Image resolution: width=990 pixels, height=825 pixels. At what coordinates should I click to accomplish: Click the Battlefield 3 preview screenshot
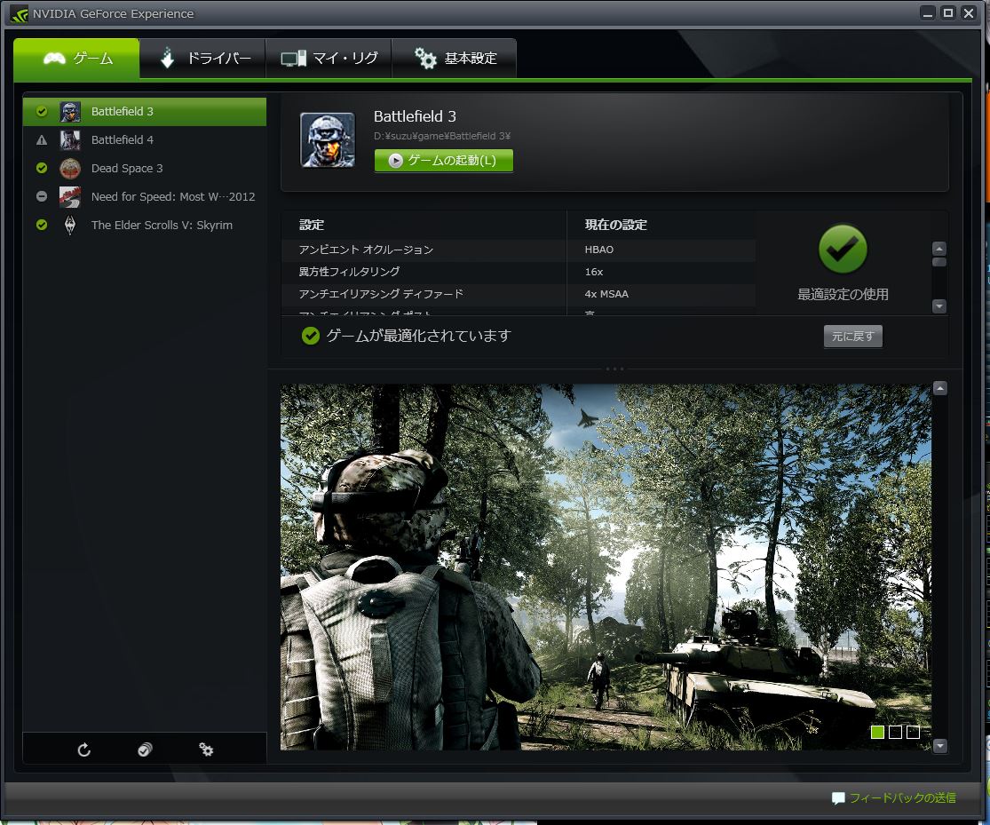tap(606, 567)
